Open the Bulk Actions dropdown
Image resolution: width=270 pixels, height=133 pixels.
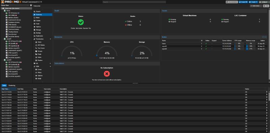tap(256, 6)
